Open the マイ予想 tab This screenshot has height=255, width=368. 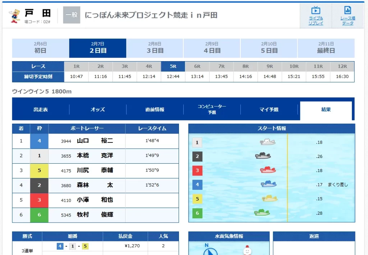click(270, 110)
